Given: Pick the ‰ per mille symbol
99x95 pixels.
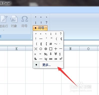Looking at the screenshot, I should click(x=36, y=59).
